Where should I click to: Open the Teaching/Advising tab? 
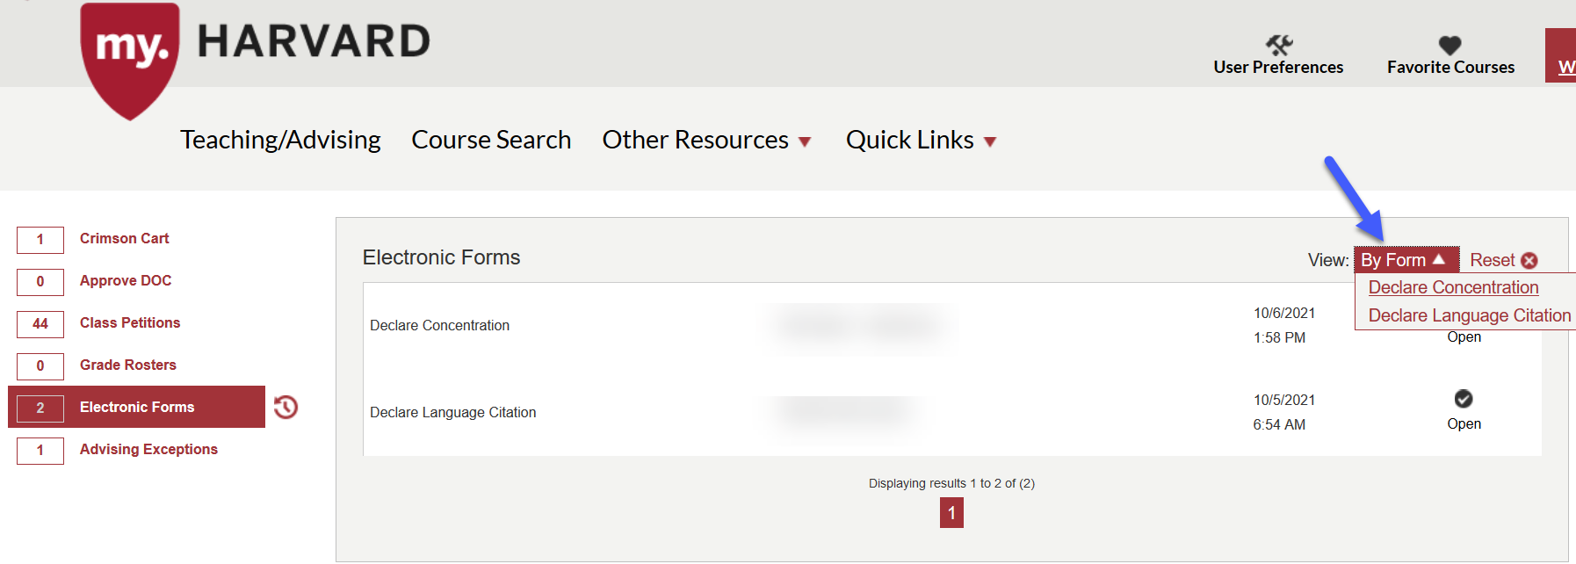[280, 141]
